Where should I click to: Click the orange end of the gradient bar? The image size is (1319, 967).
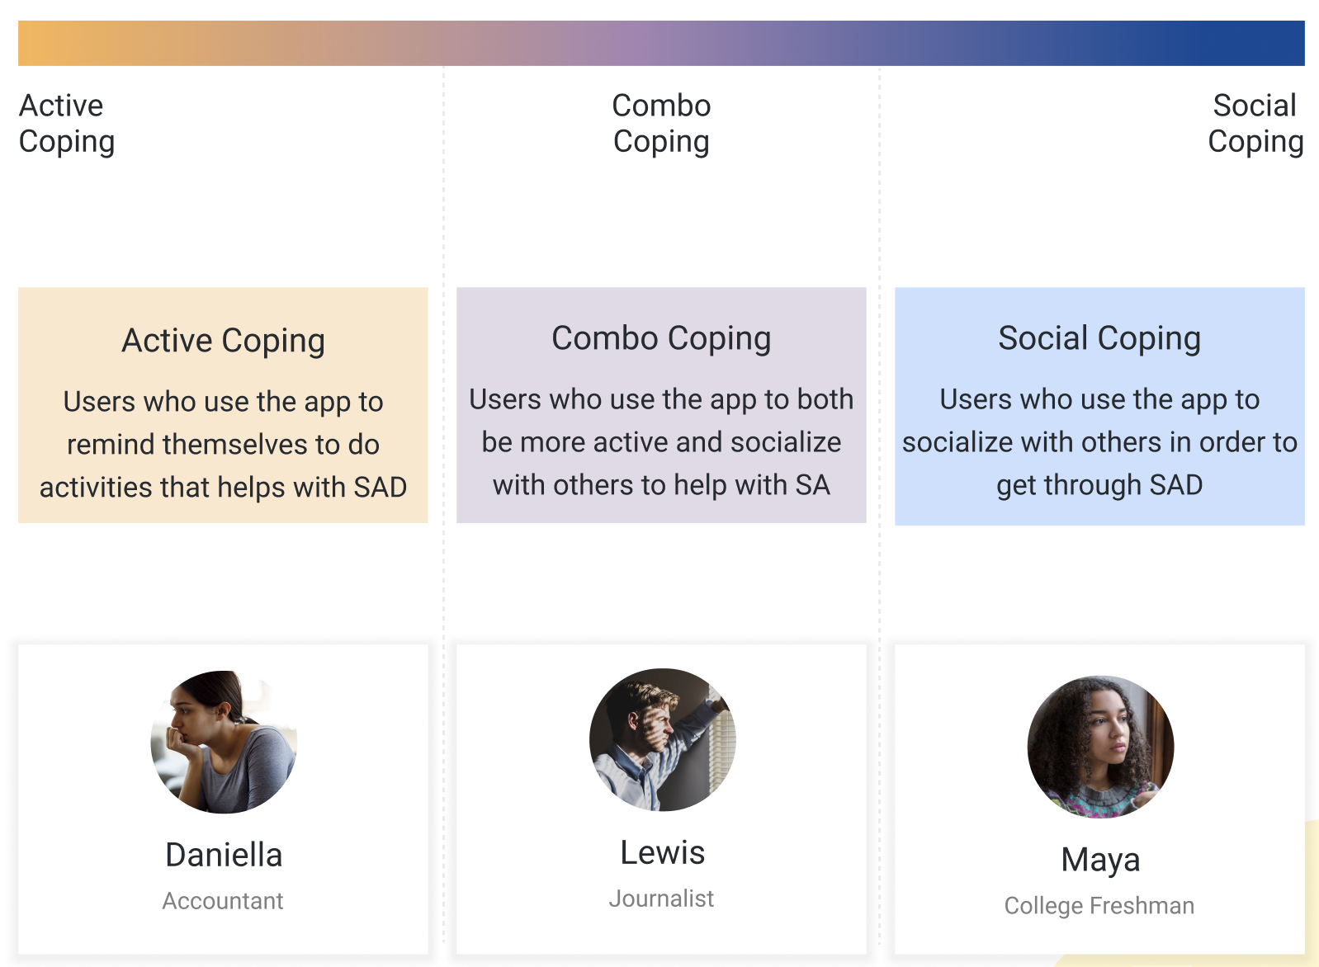coord(50,43)
